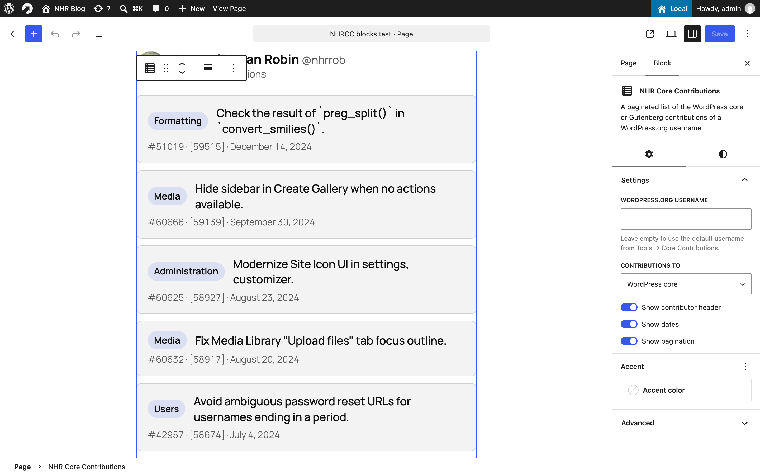The height and width of the screenshot is (475, 760).
Task: Click ticket number #60632
Action: tap(166, 359)
